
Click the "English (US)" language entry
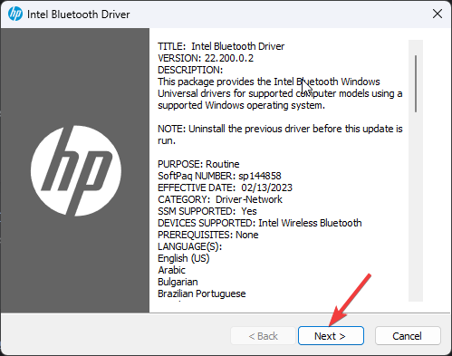point(184,258)
